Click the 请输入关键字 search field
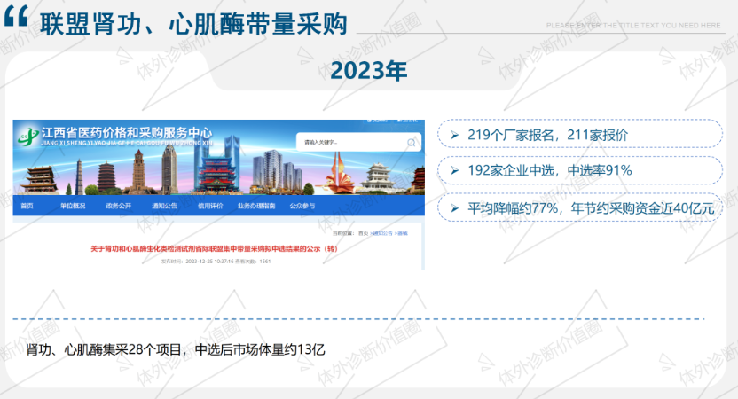 pos(350,142)
